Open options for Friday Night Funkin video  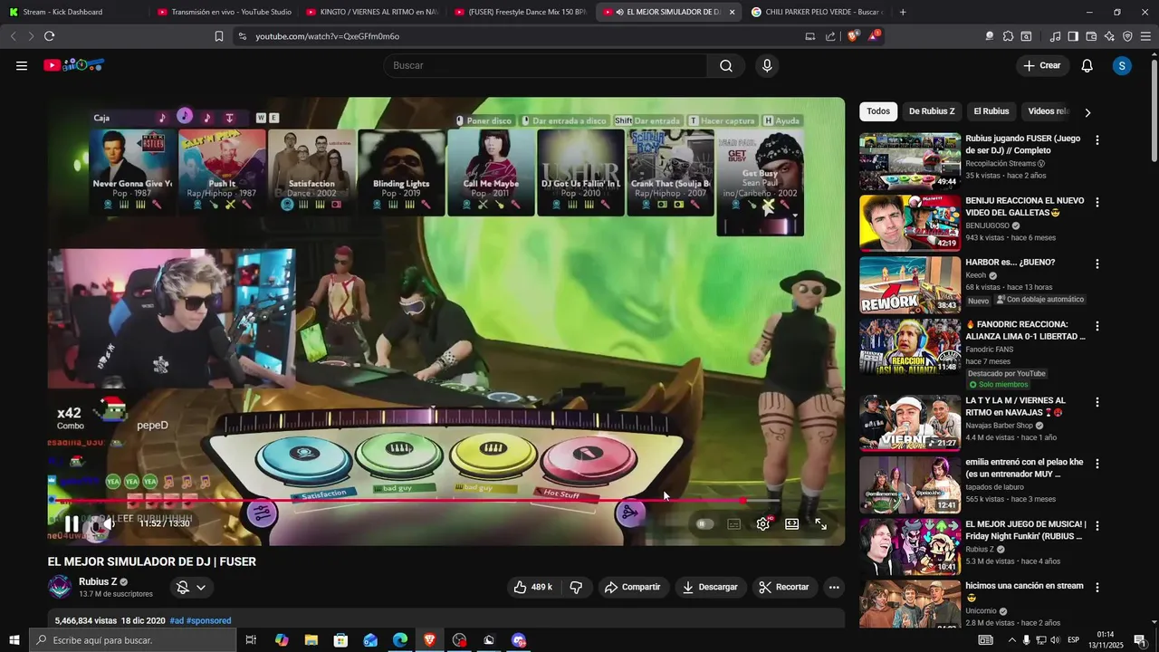(1097, 525)
